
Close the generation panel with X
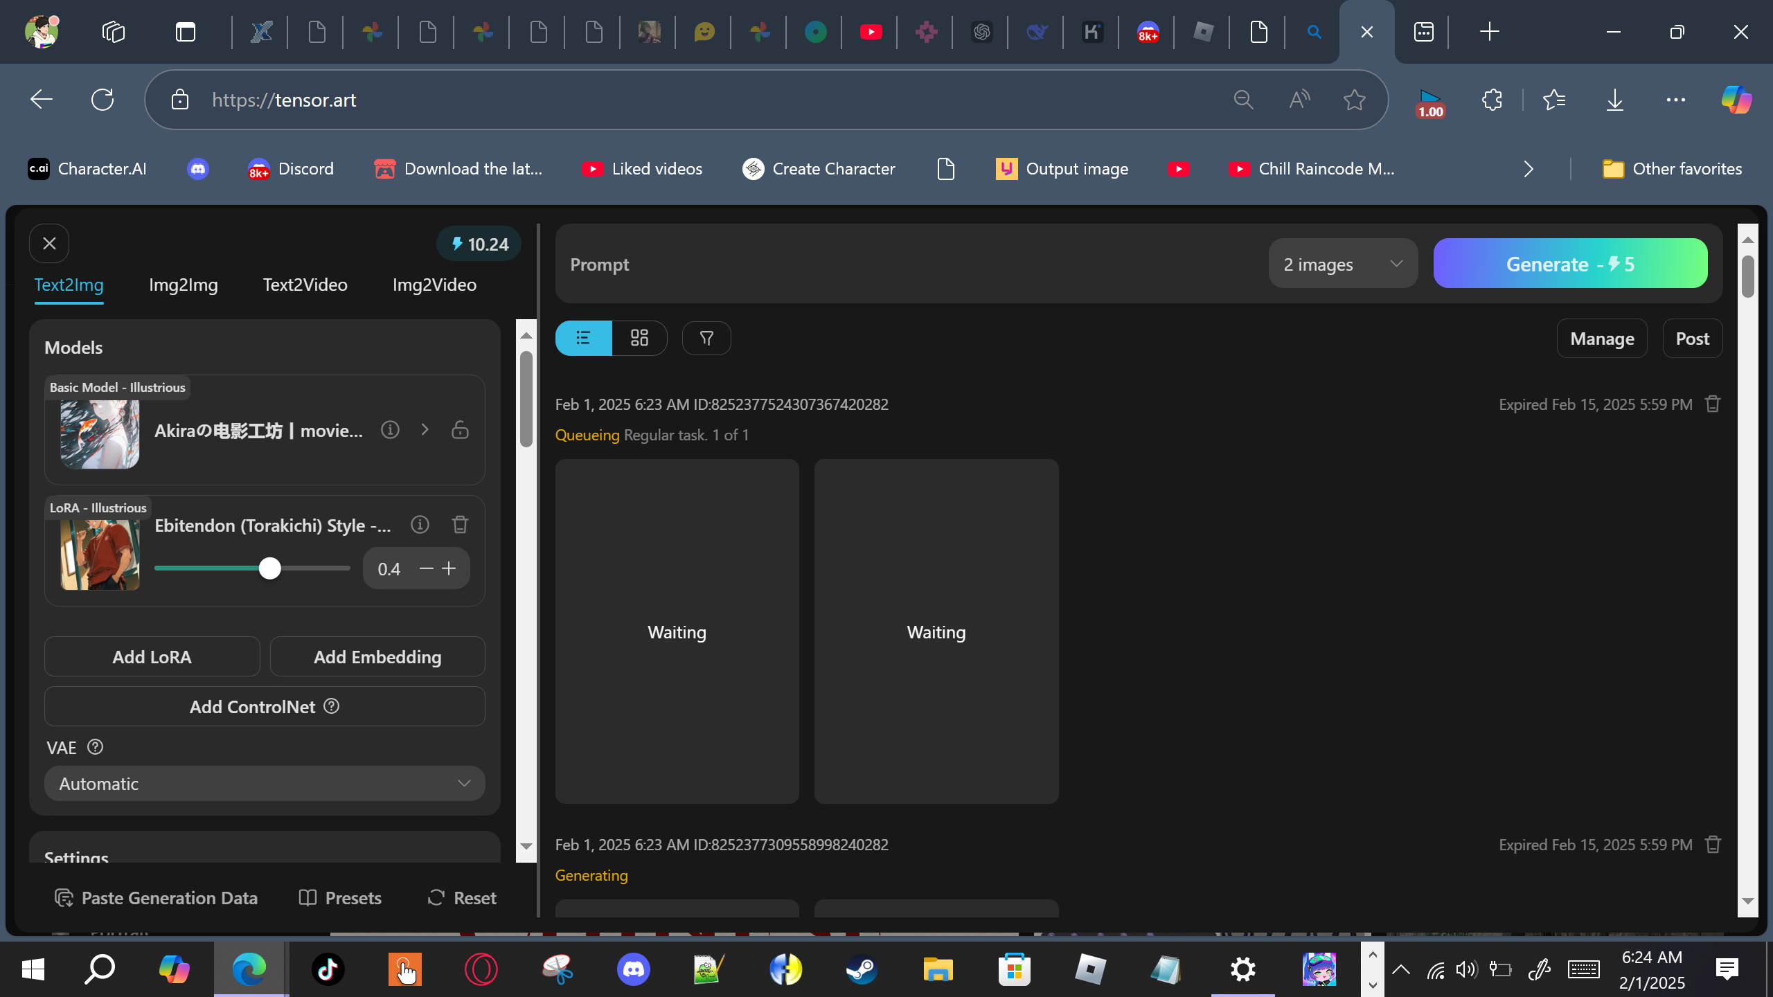coord(49,244)
